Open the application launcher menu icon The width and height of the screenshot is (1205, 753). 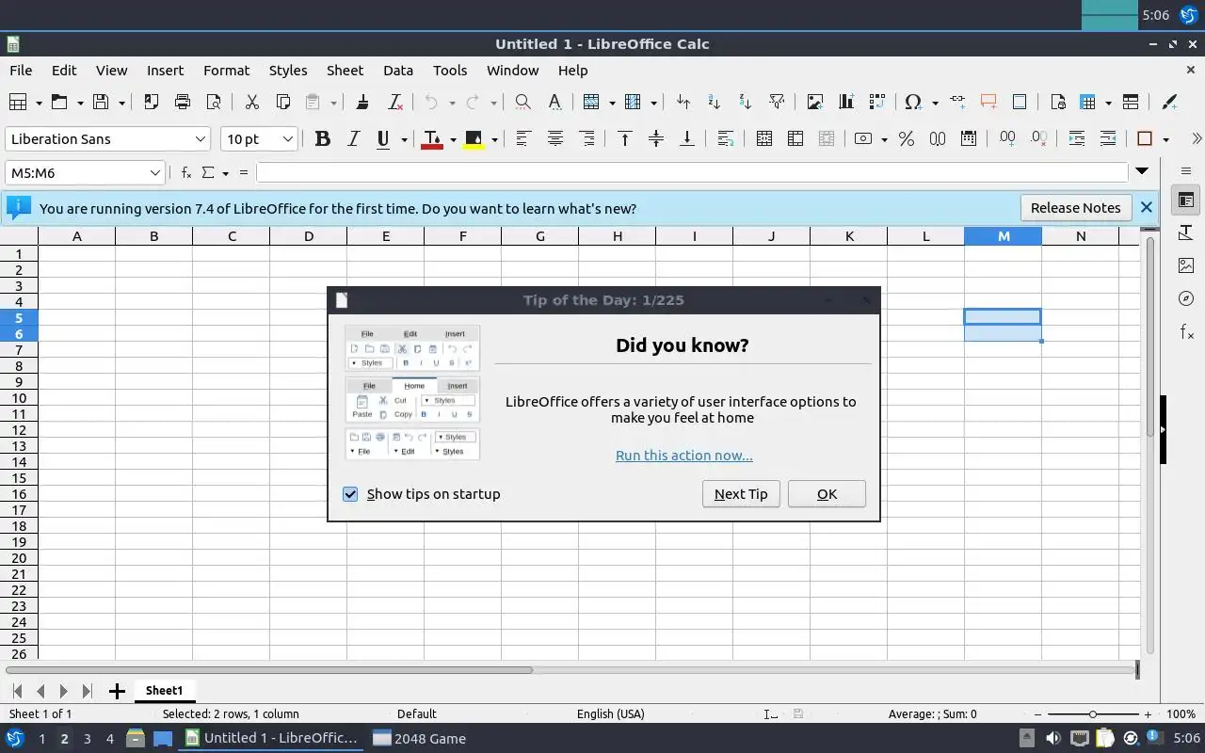click(x=14, y=738)
